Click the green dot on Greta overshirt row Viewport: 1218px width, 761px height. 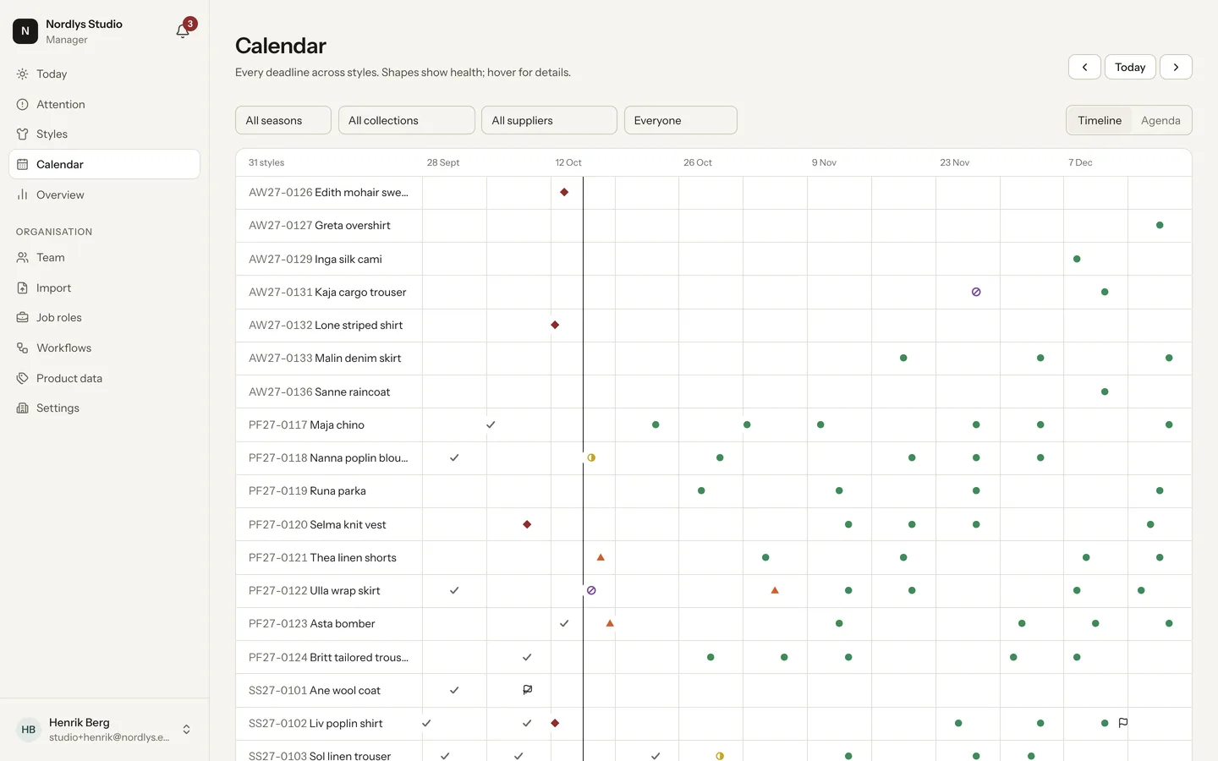tap(1160, 225)
